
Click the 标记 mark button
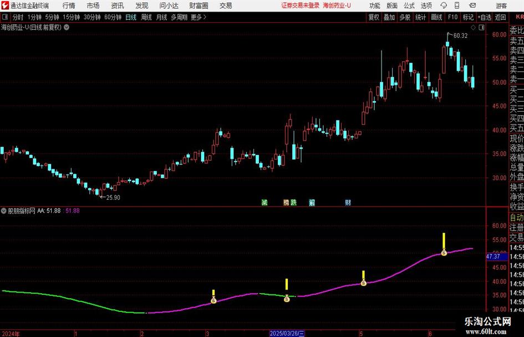[468, 17]
